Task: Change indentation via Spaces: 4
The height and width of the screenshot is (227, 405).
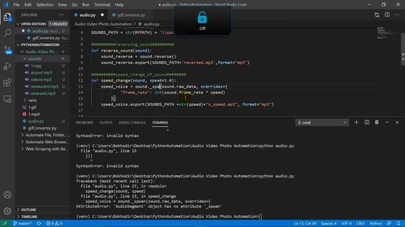Action: click(x=328, y=223)
